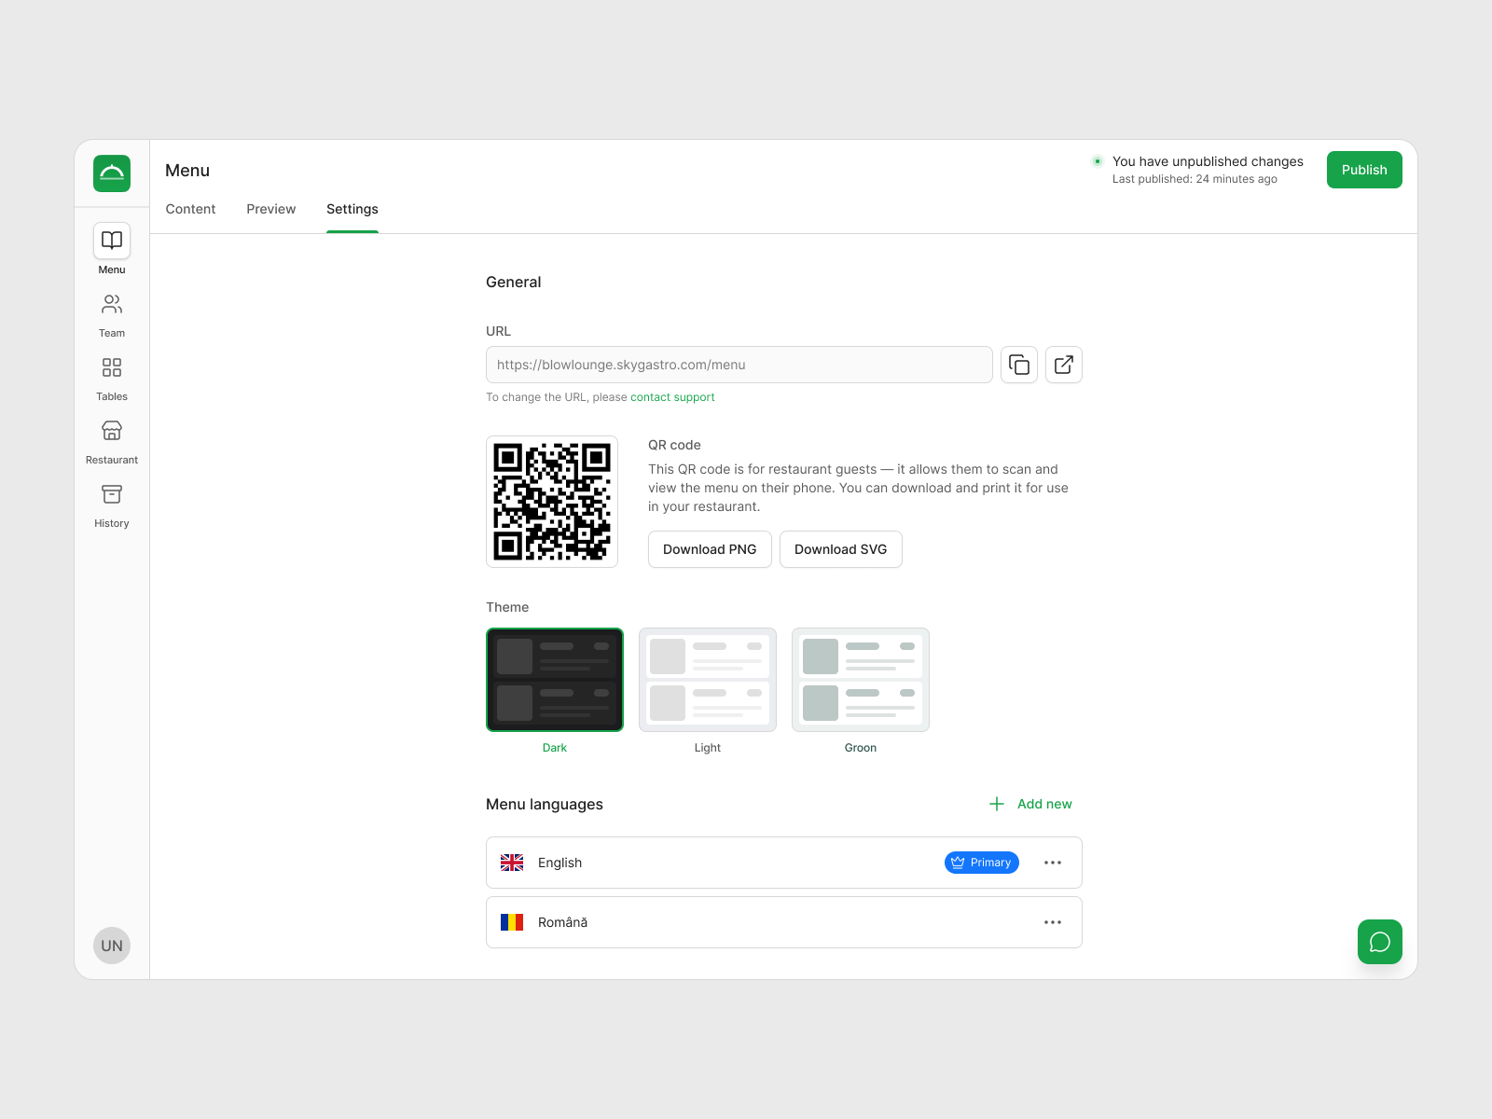Click the UK flag icon for English
The height and width of the screenshot is (1119, 1492).
click(512, 863)
